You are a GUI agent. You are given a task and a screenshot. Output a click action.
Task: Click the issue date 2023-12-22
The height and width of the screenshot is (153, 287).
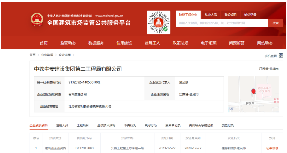(167, 148)
